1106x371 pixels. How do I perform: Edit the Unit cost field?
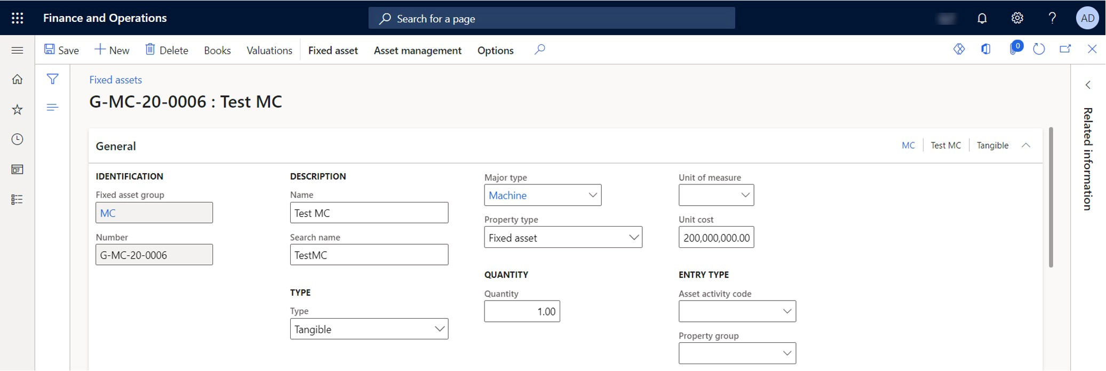click(716, 237)
